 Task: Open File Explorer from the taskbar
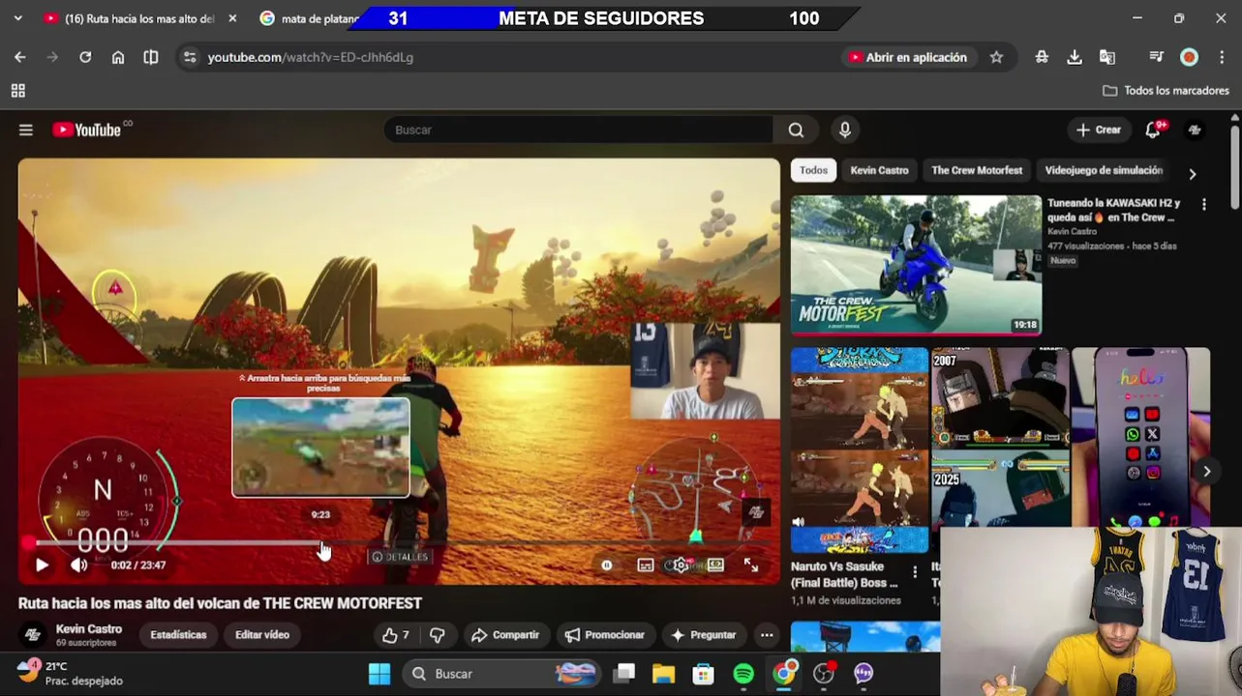[x=663, y=674]
